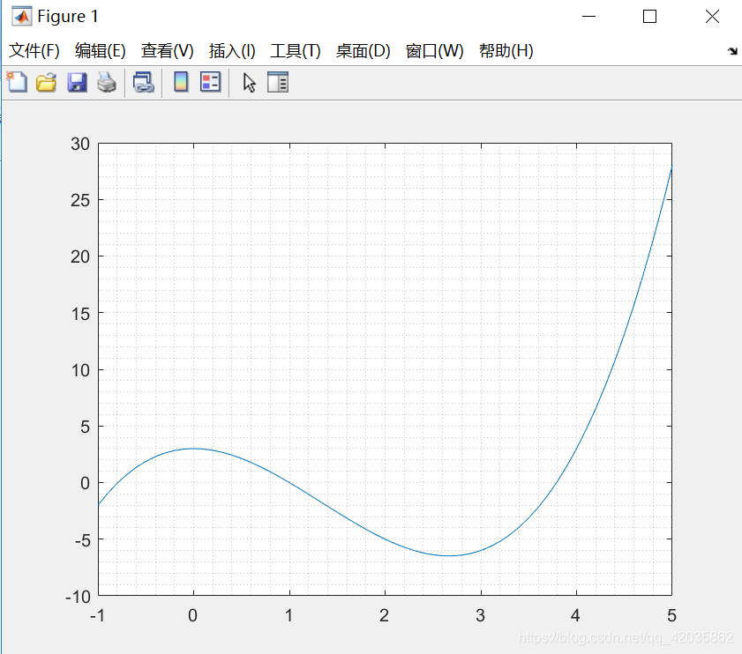Open the 插入(I) menu

(232, 50)
